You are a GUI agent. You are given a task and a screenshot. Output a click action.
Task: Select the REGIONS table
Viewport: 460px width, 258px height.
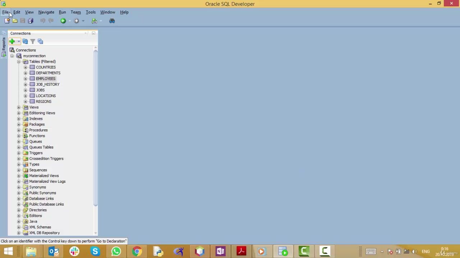click(43, 102)
